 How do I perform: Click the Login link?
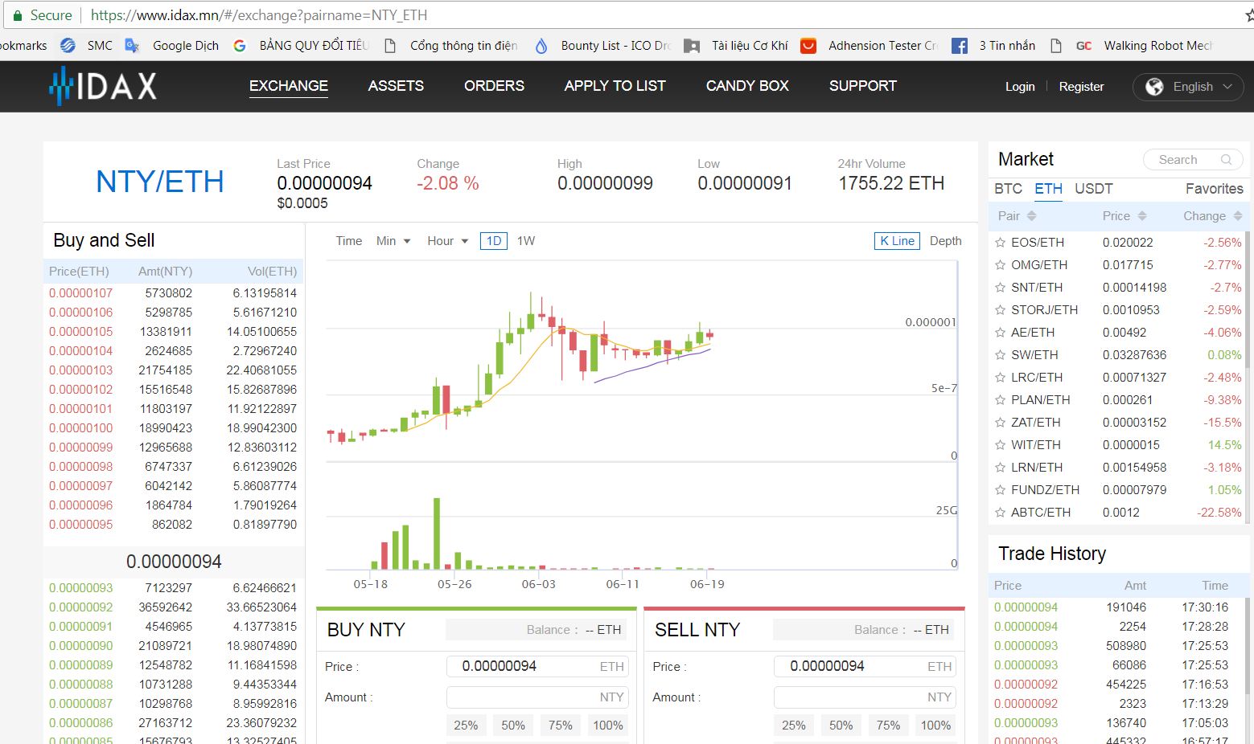[x=1020, y=87]
